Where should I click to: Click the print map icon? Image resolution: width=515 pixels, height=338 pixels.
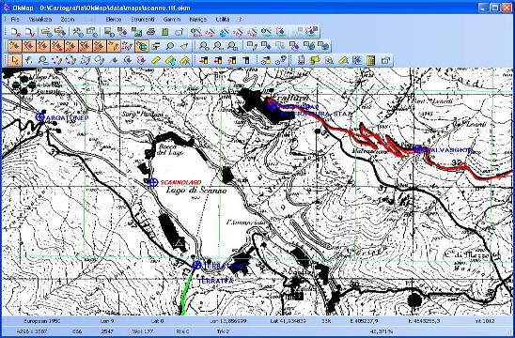150,32
